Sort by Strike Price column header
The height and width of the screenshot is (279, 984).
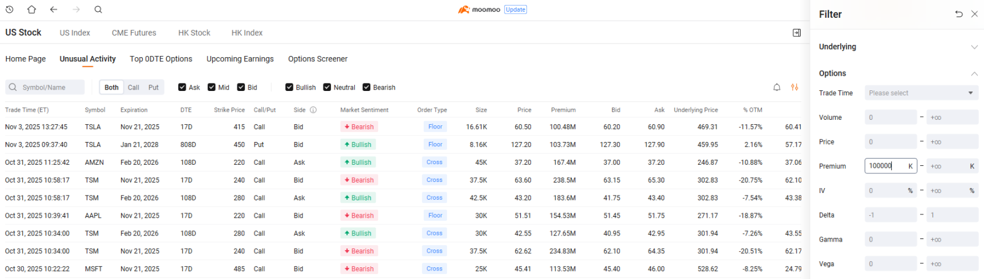(x=229, y=110)
